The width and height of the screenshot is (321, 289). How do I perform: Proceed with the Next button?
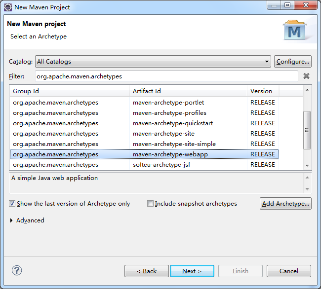(192, 271)
